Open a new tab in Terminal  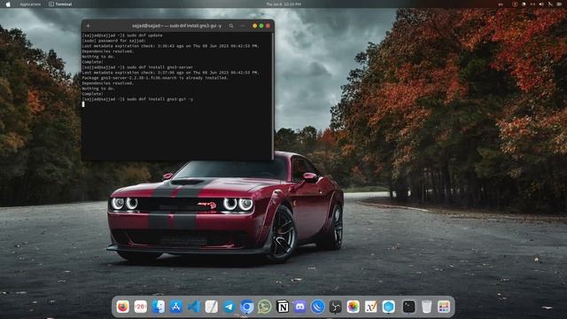[x=88, y=26]
